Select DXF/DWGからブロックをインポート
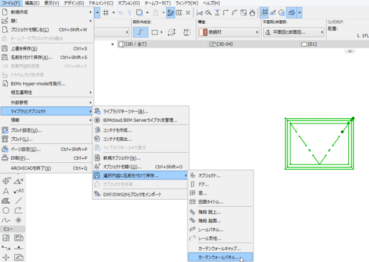 140,194
